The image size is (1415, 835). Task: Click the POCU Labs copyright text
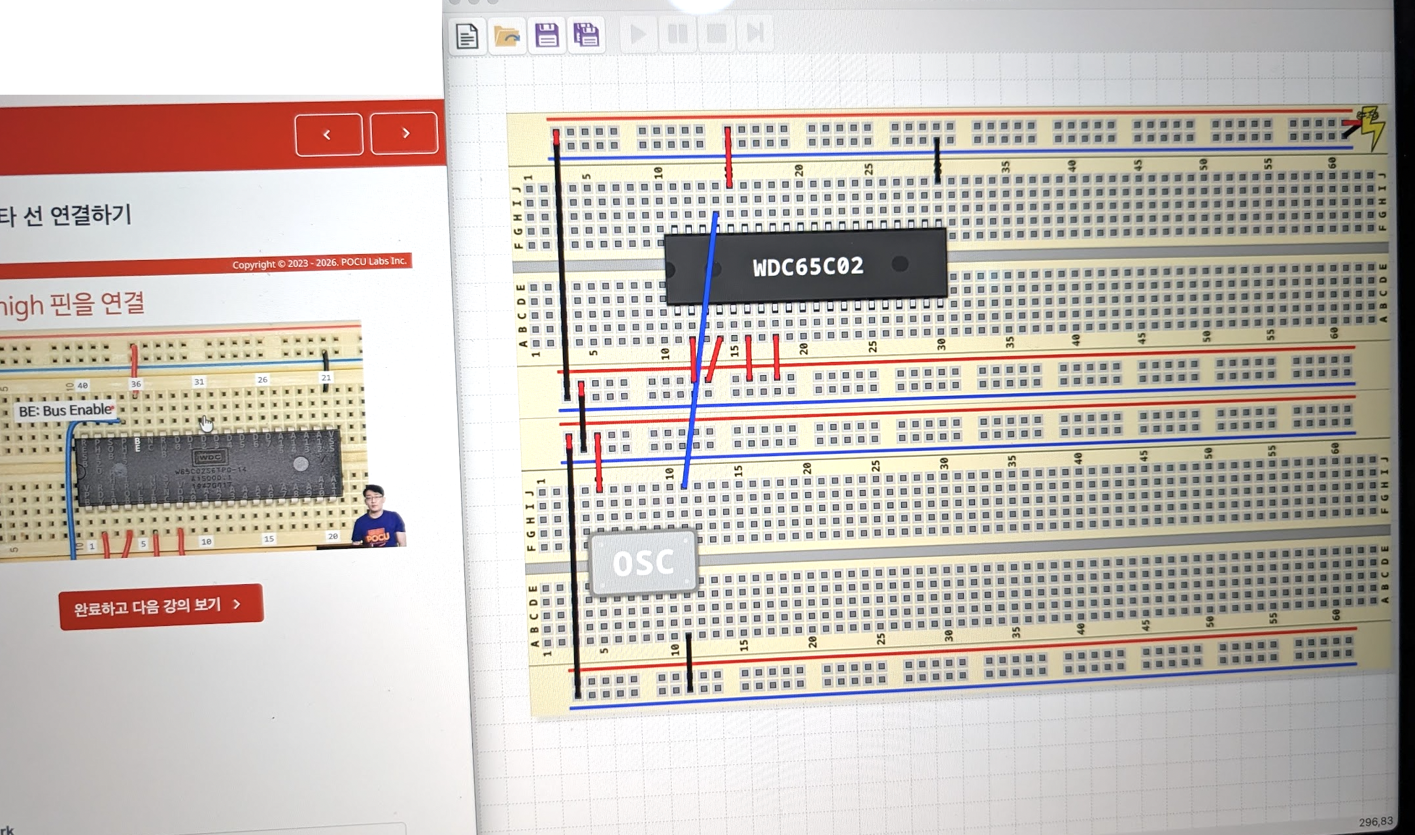click(x=319, y=263)
